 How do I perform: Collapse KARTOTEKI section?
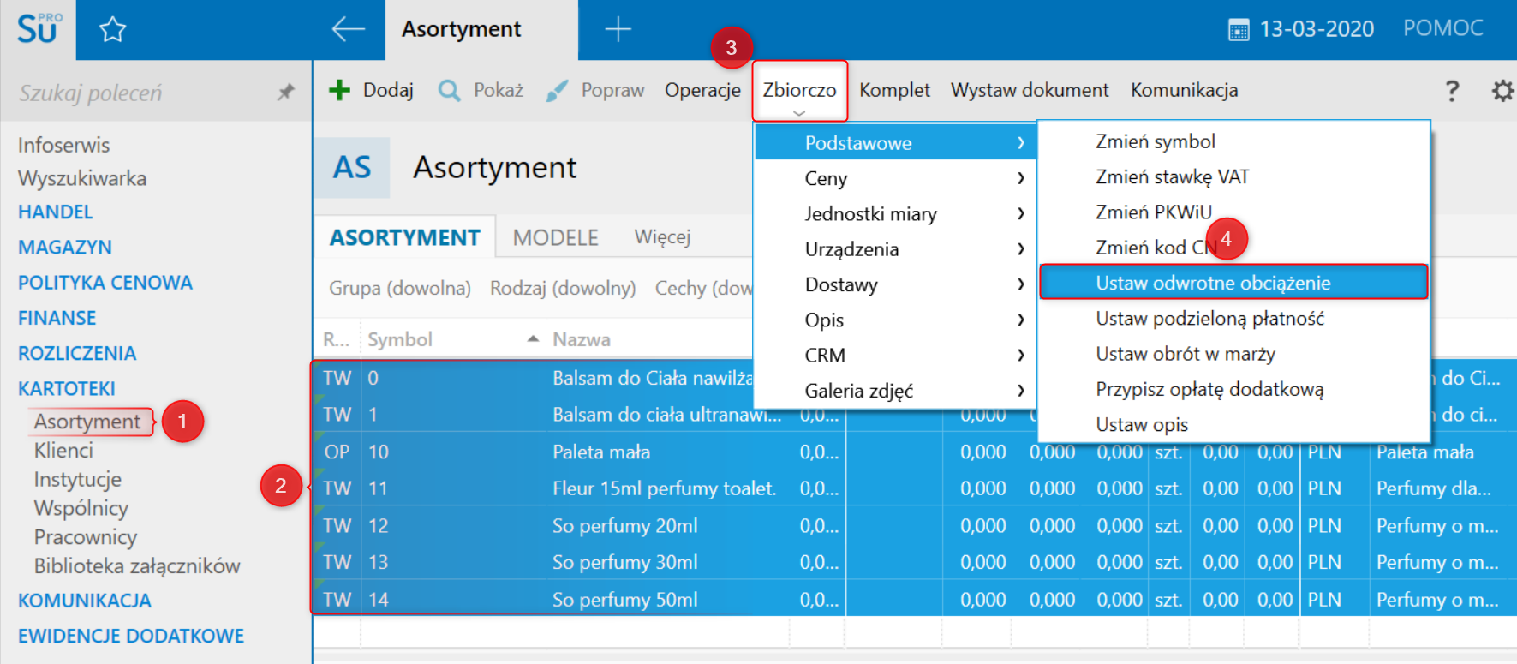tap(67, 388)
